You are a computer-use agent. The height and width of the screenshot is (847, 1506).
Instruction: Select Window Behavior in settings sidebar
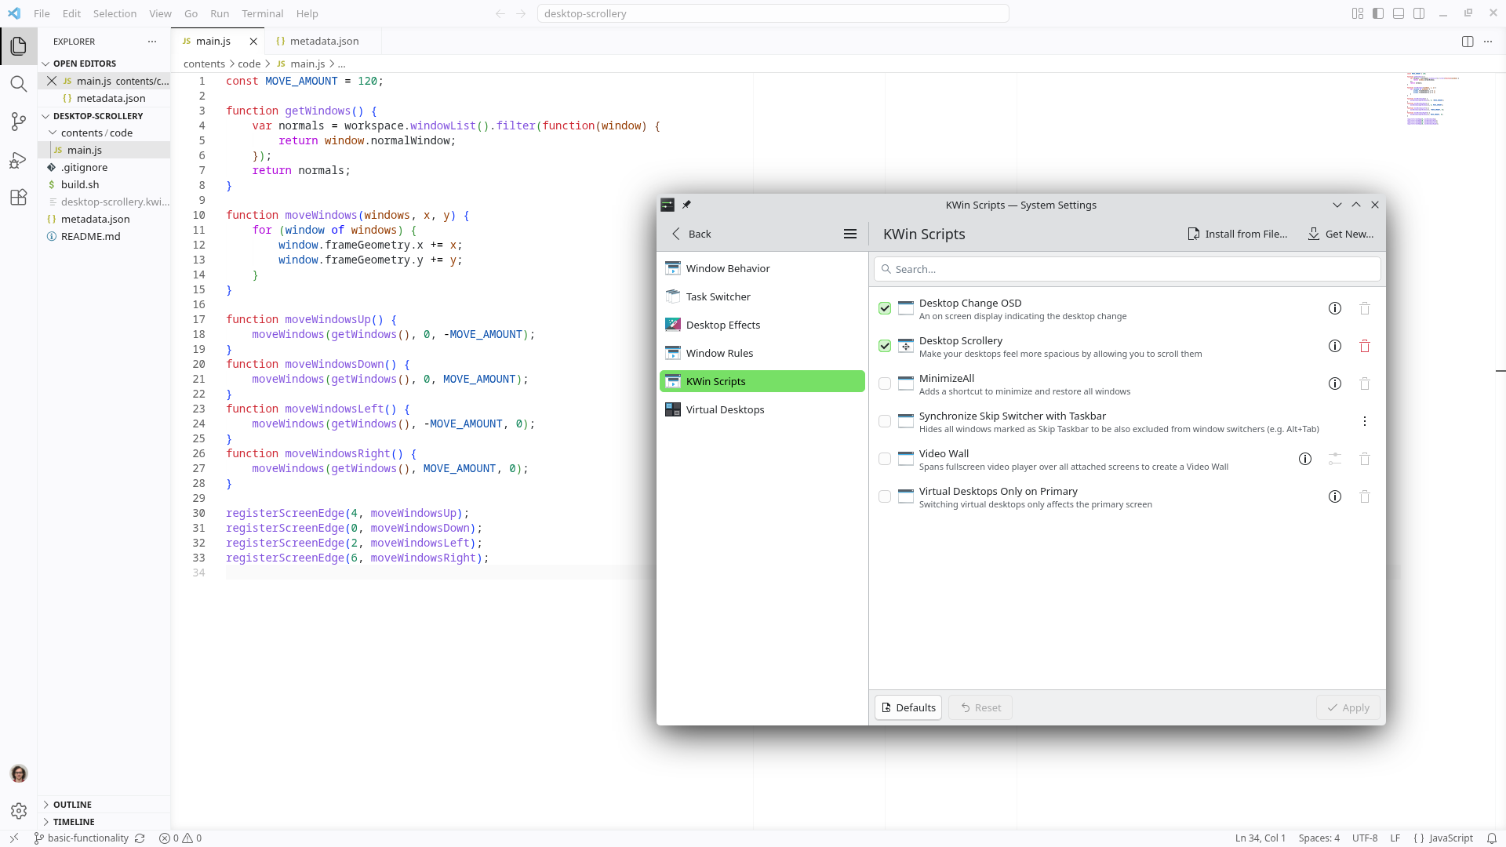coord(762,268)
